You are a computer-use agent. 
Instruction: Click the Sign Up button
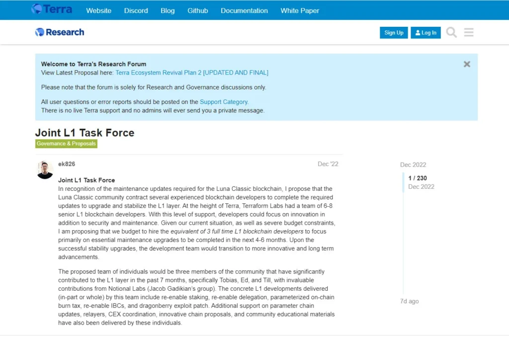(394, 32)
